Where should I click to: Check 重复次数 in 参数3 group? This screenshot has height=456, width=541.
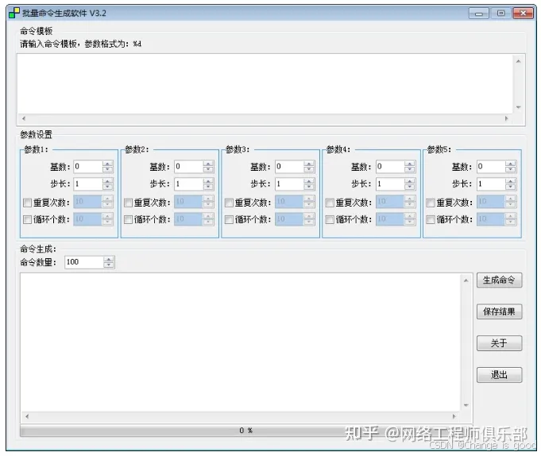click(x=229, y=203)
